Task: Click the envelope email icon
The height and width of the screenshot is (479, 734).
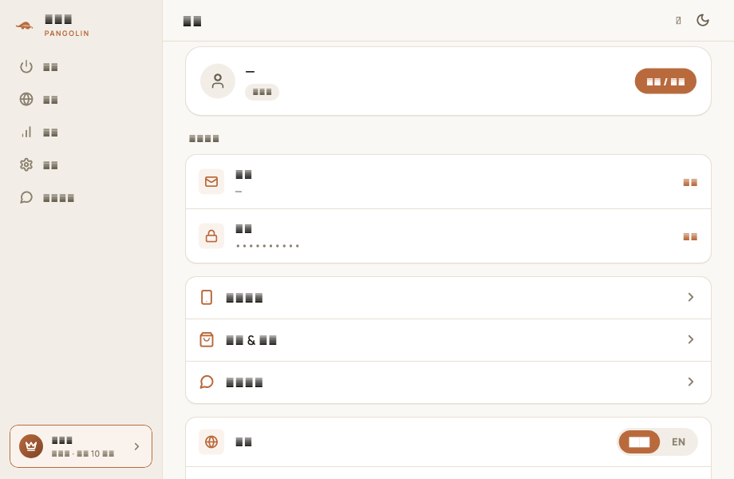Action: coord(211,182)
